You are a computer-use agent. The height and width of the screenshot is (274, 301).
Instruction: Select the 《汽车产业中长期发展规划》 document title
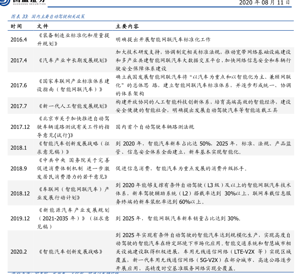point(72,60)
